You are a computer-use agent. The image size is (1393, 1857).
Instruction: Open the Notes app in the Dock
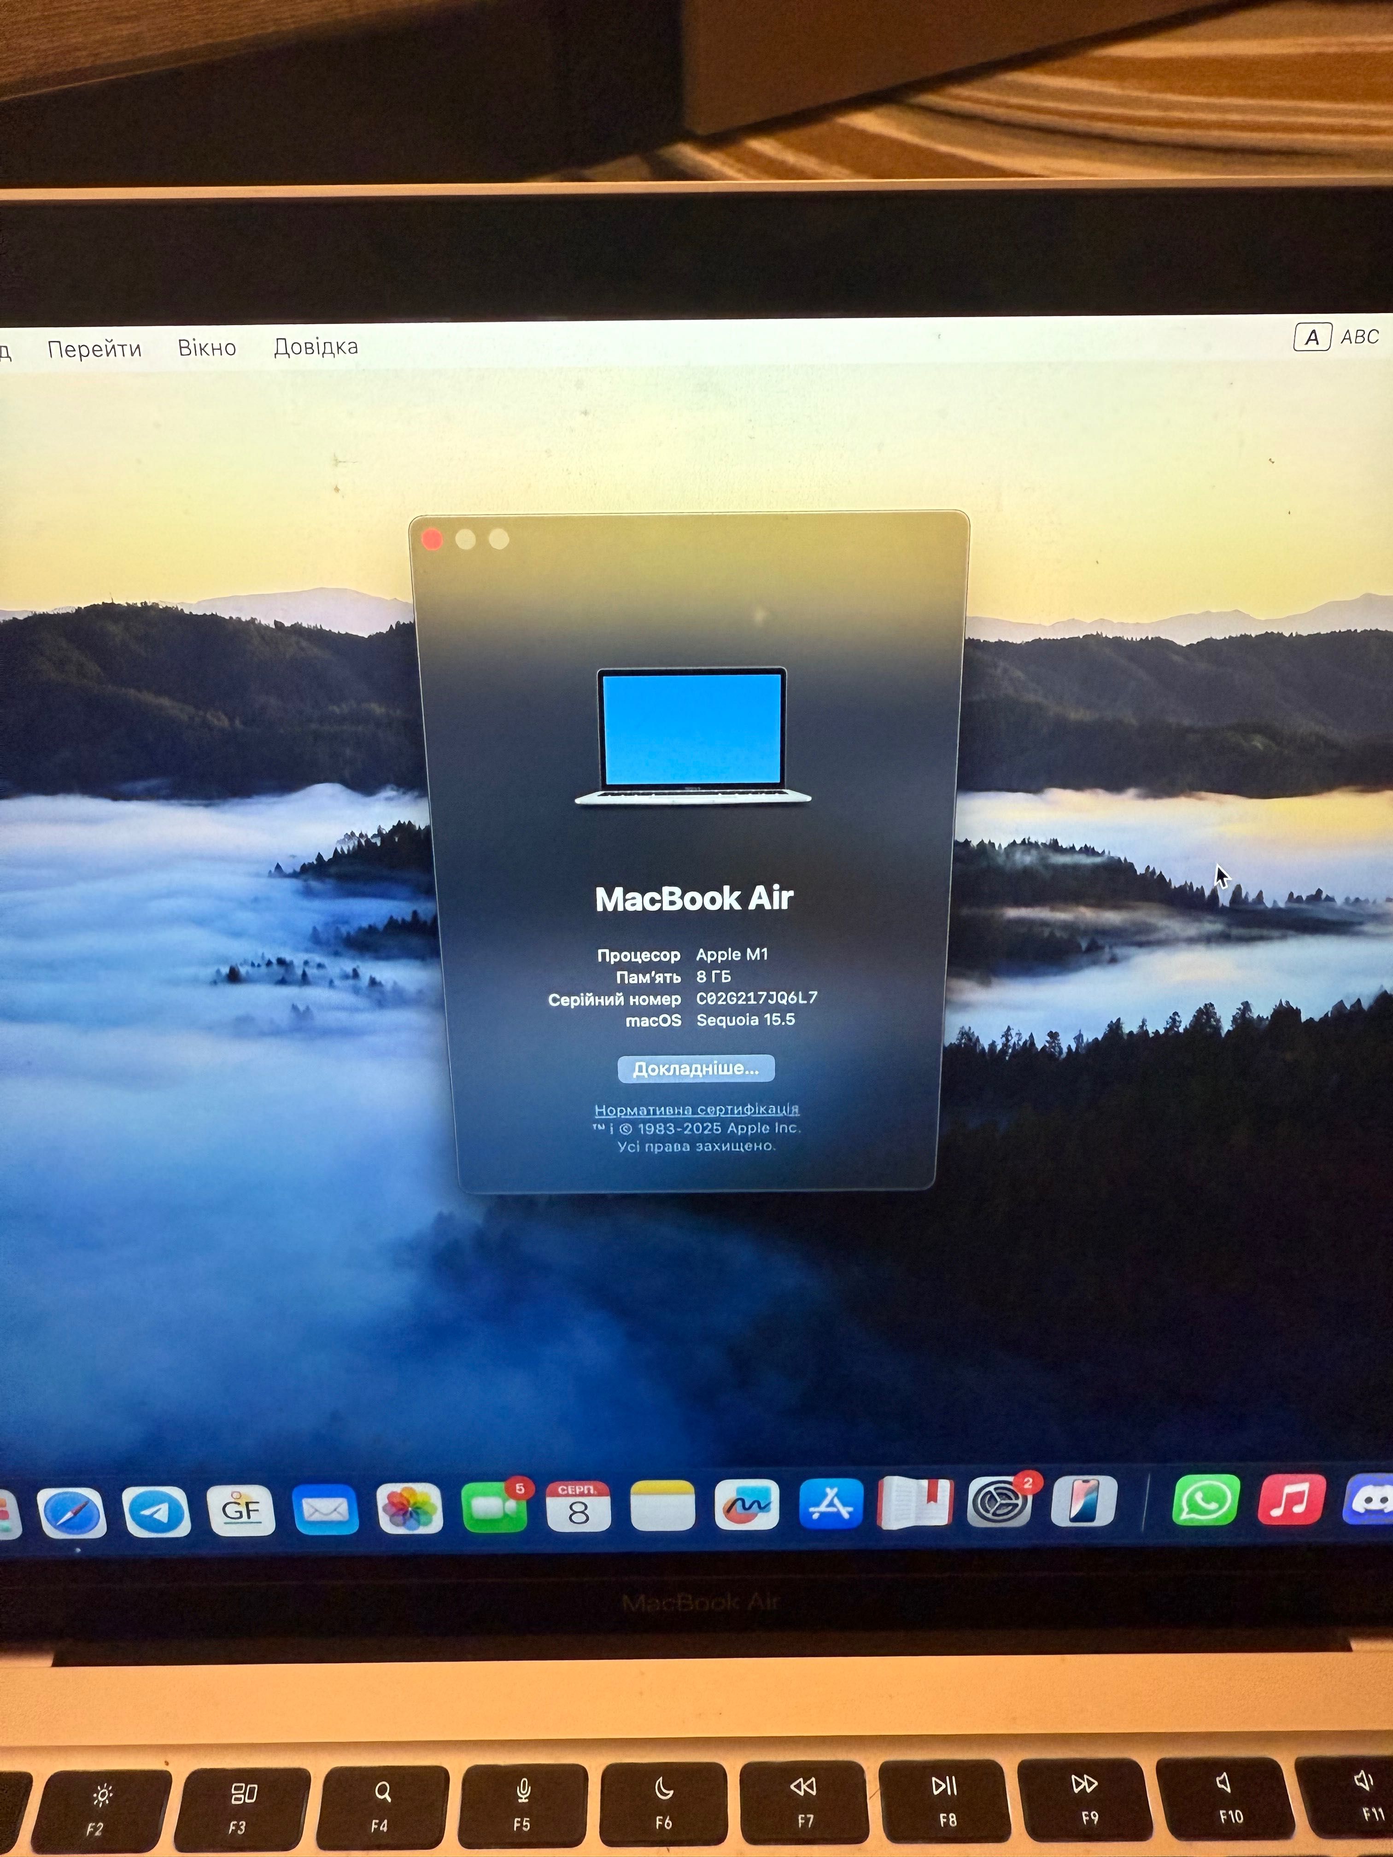[x=662, y=1505]
